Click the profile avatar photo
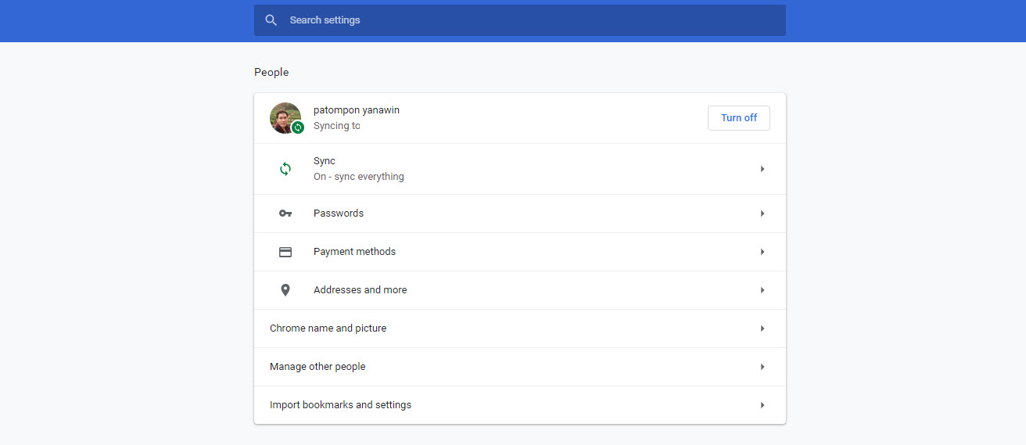Image resolution: width=1026 pixels, height=445 pixels. 285,118
